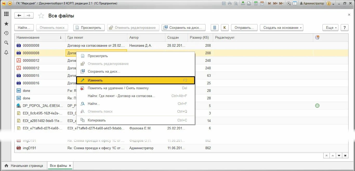Click the M- memory subtract button

282,3
